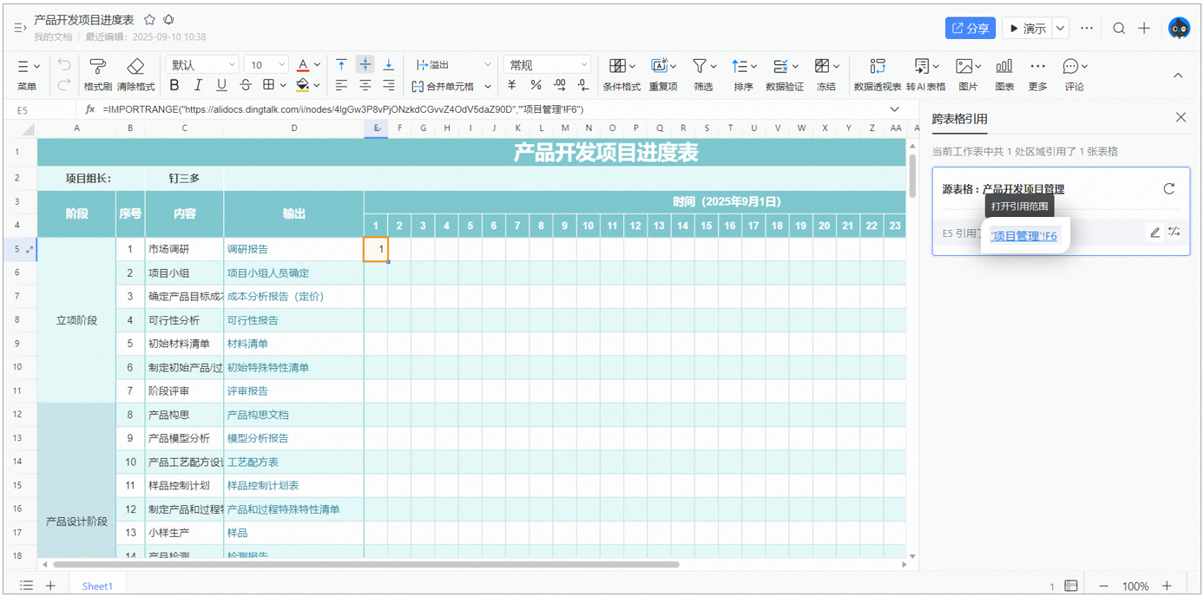Viewport: 1204px width, 597px height.
Task: Insert a chart using 图表 icon
Action: tap(1004, 67)
